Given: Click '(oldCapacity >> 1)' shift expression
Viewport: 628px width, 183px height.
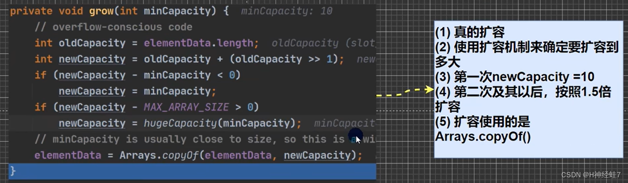Looking at the screenshot, I should (x=283, y=59).
